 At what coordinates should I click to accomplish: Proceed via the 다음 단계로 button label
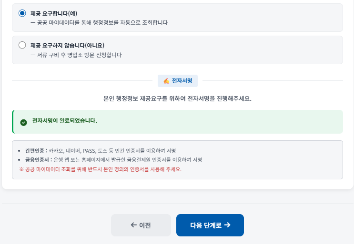(x=206, y=225)
